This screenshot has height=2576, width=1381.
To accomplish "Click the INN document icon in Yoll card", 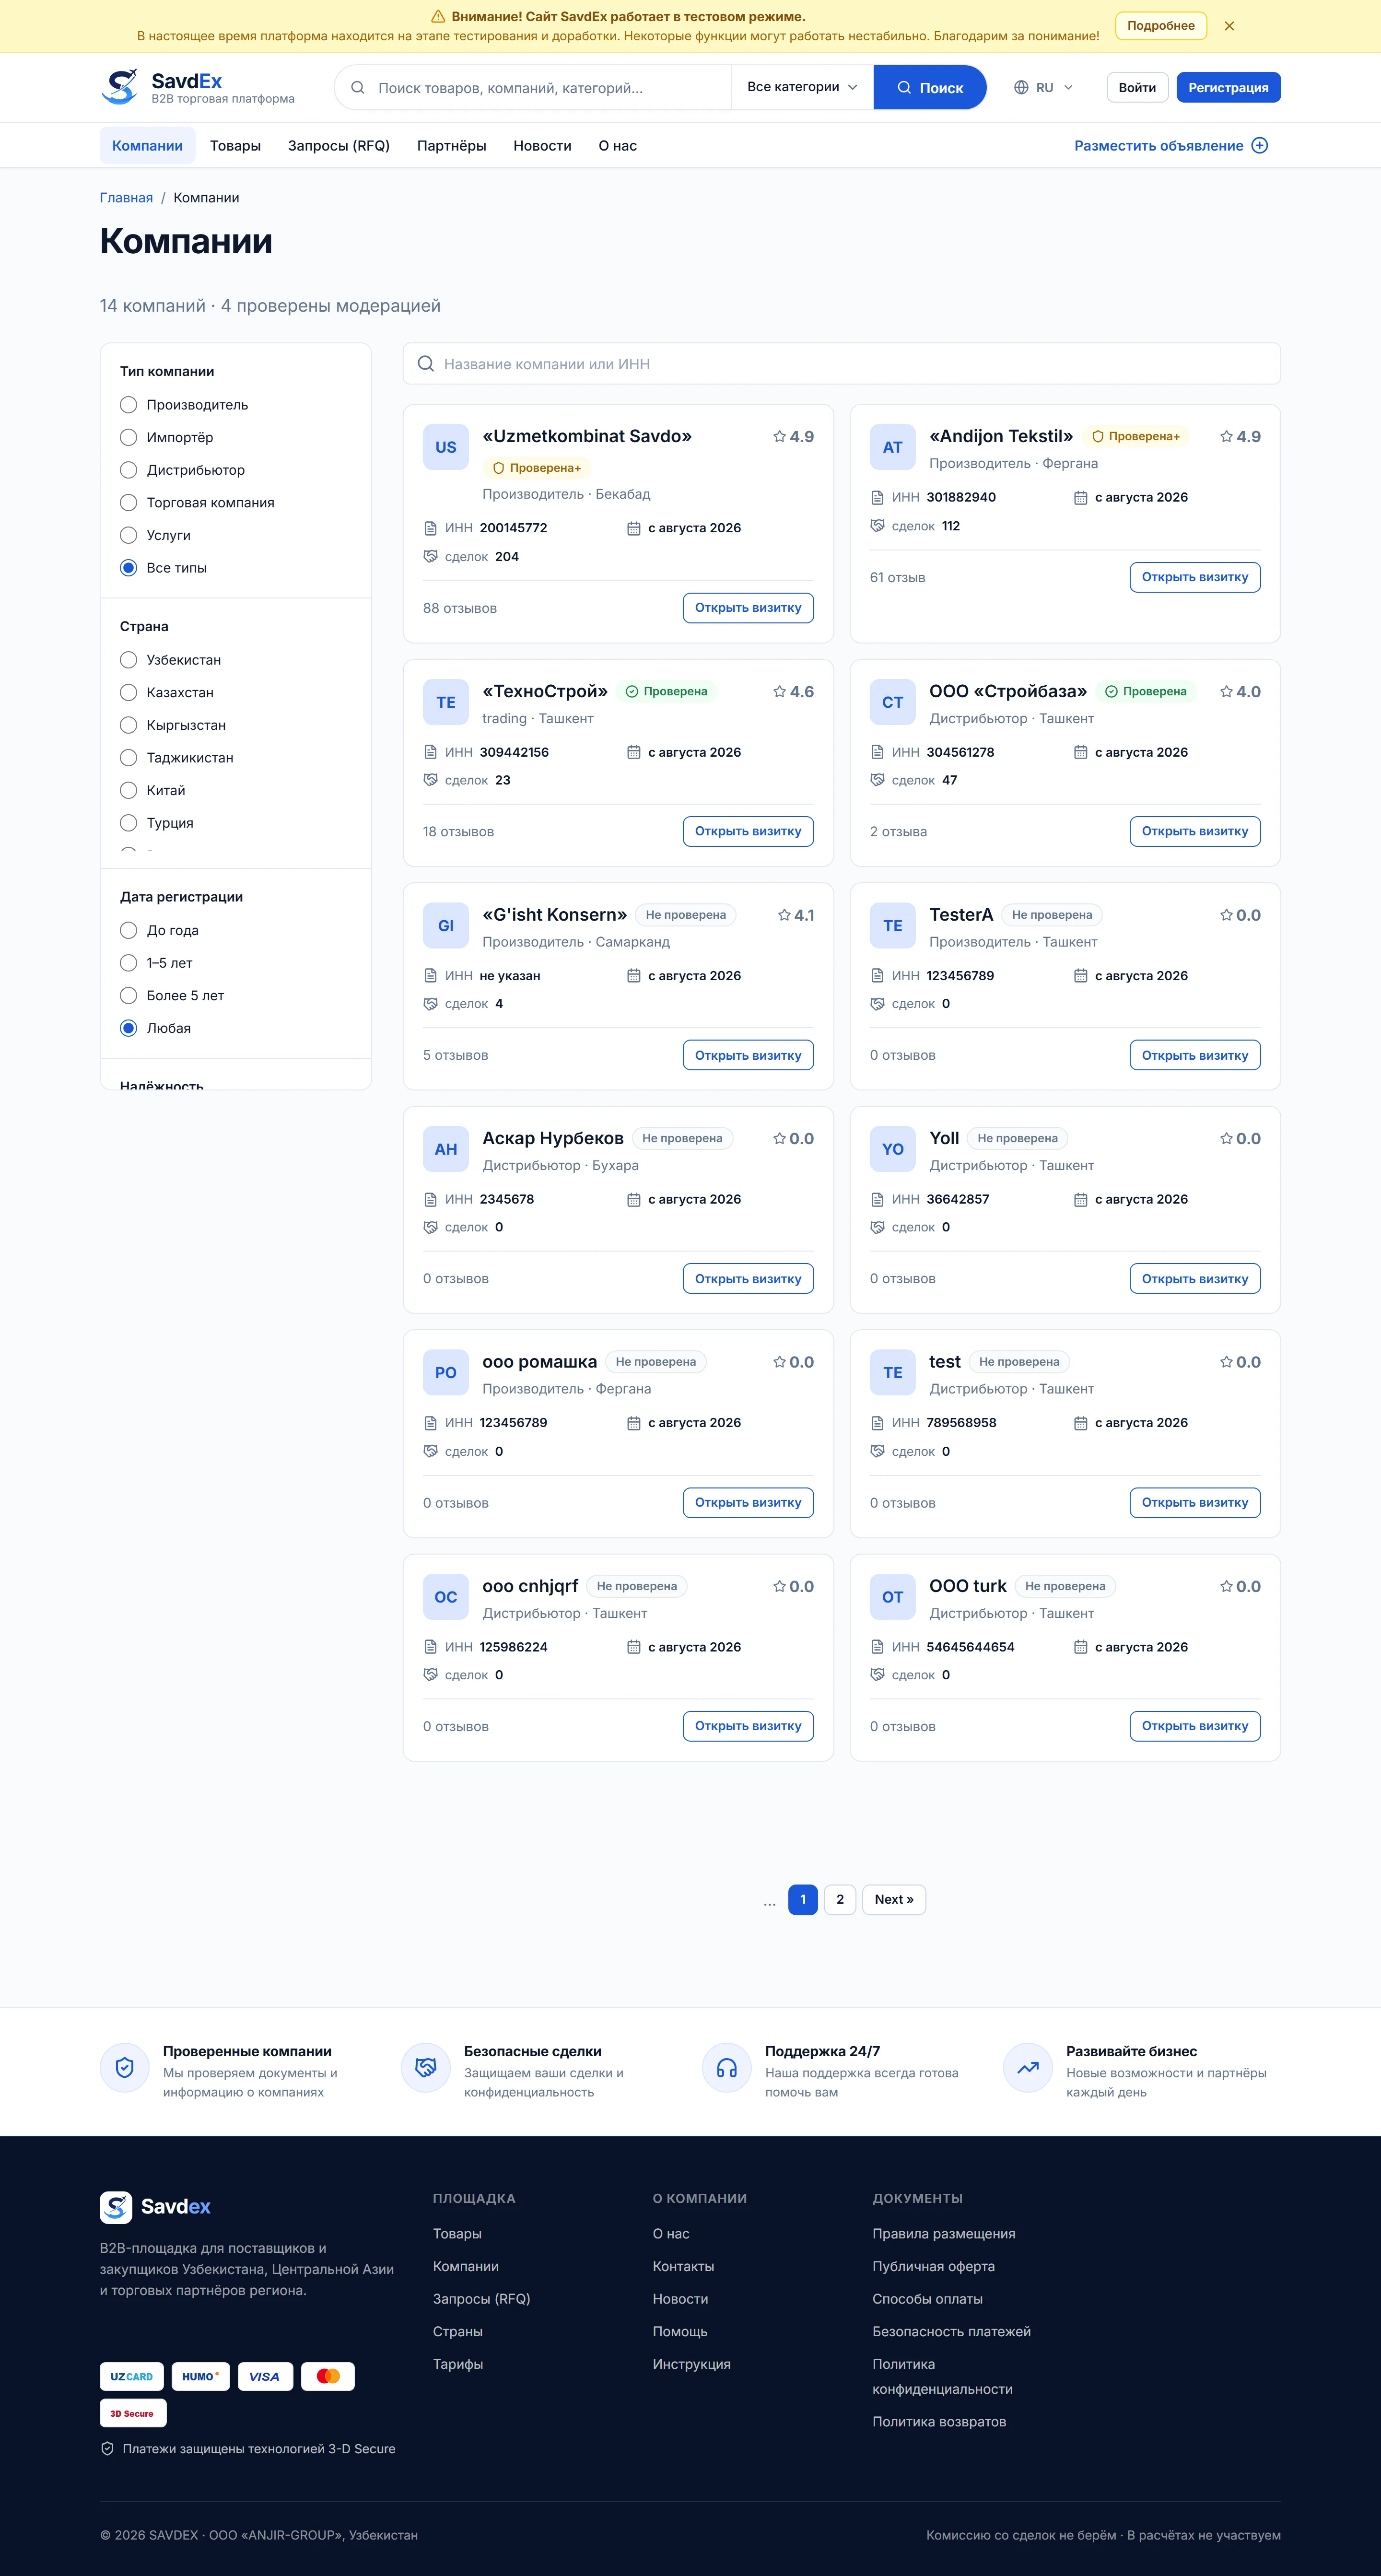I will point(877,1200).
